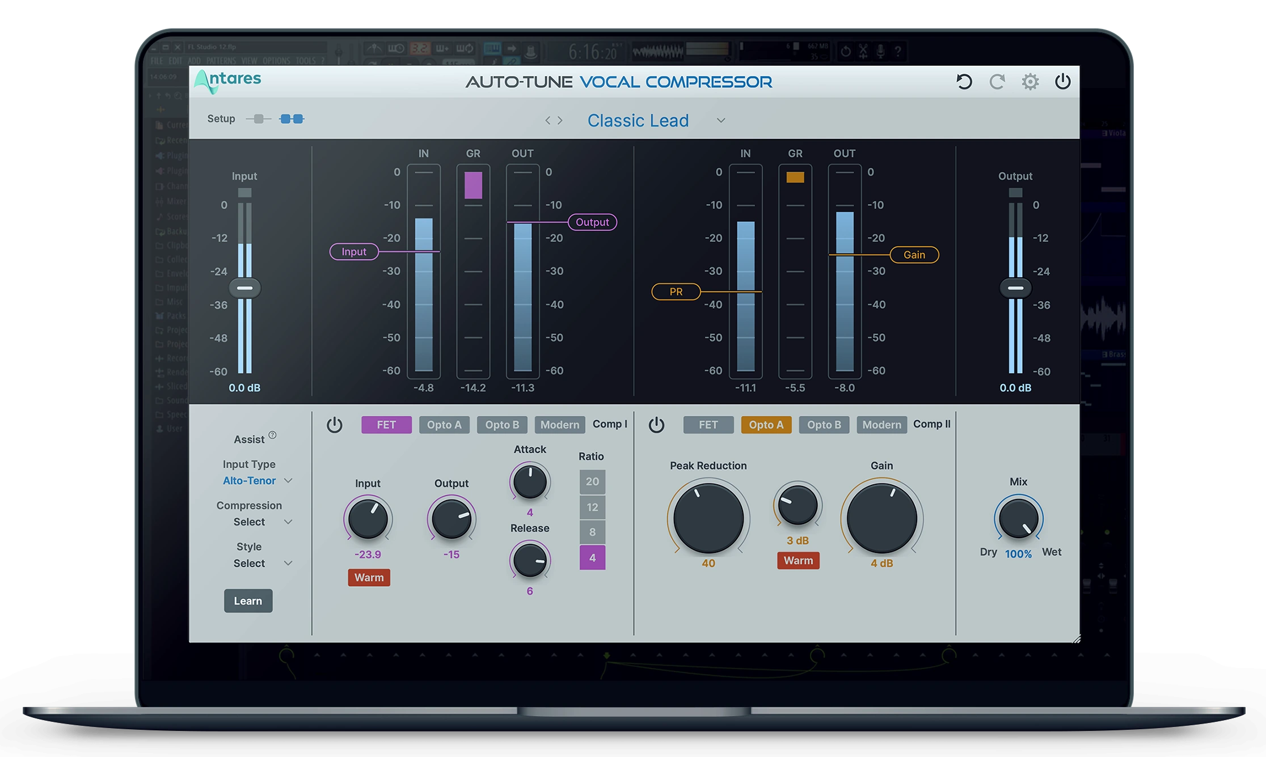Select the single-compressor Setup icon
Image resolution: width=1266 pixels, height=757 pixels.
click(259, 119)
